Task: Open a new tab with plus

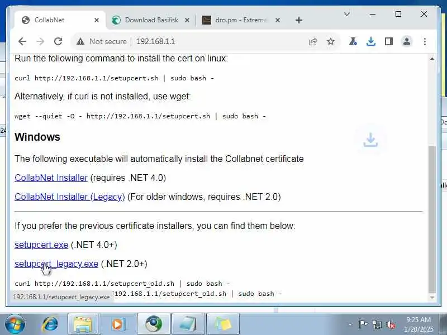Action: pyautogui.click(x=299, y=20)
